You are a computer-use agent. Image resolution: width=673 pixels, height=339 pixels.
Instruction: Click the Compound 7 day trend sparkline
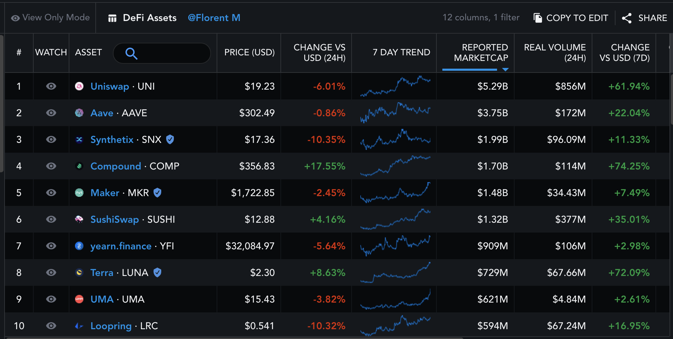click(395, 166)
